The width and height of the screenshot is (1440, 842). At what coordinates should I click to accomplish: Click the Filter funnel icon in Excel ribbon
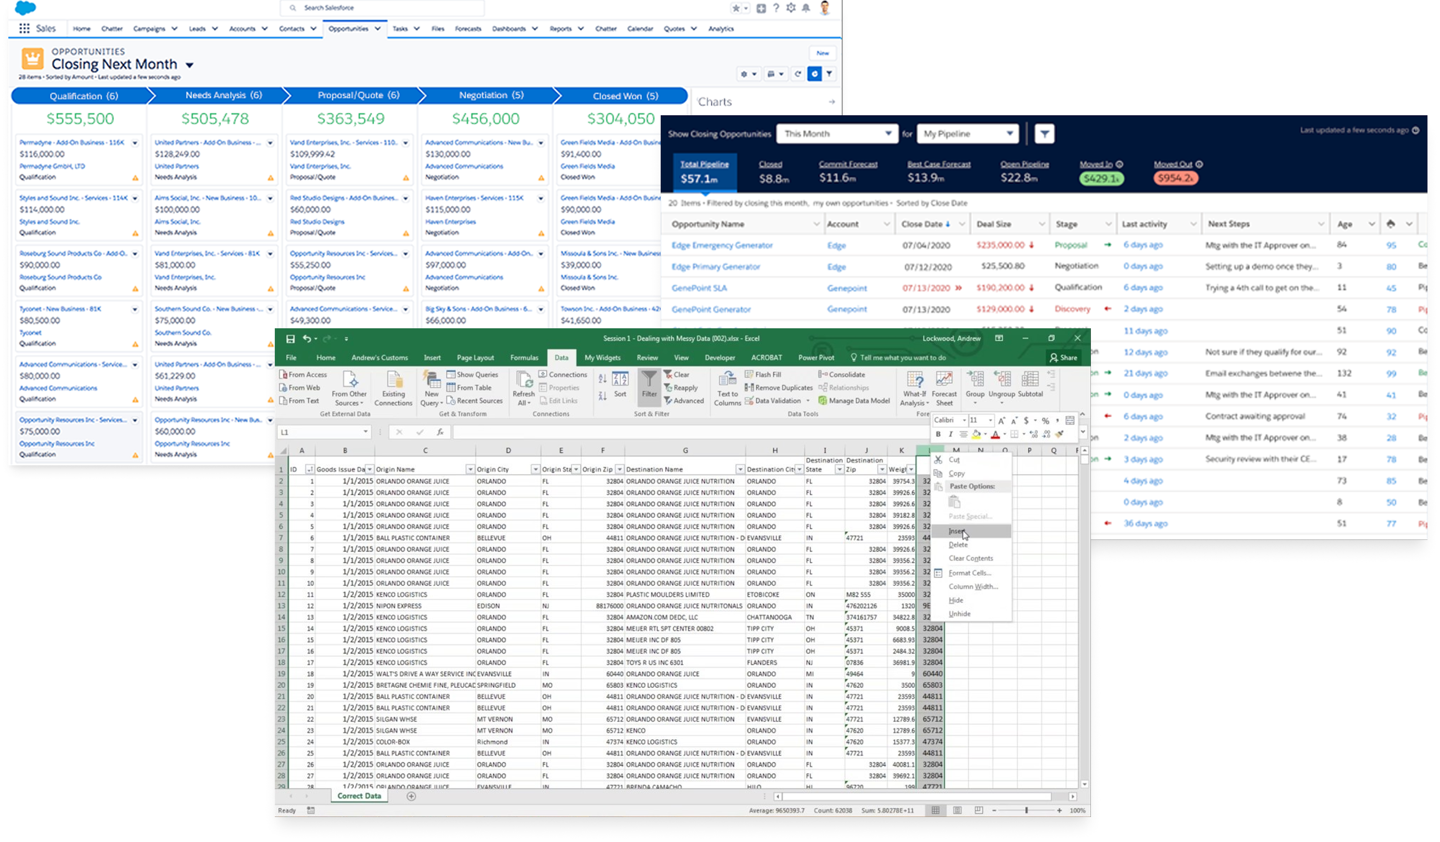coord(649,380)
